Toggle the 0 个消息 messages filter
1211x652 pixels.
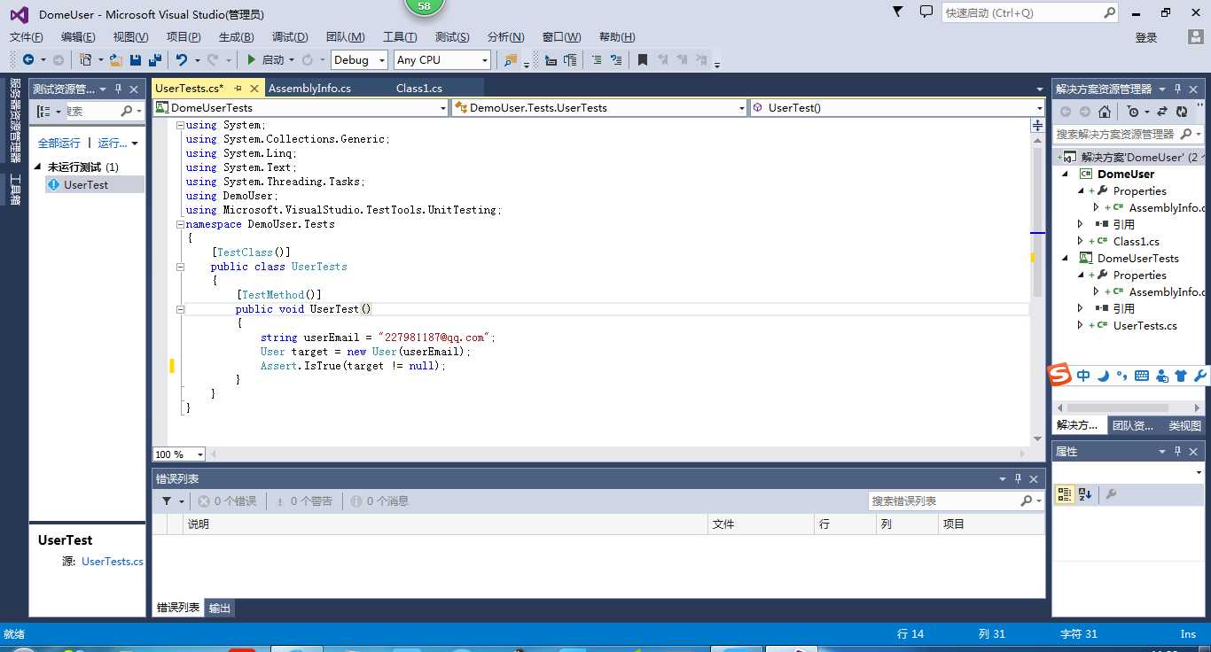click(x=379, y=501)
